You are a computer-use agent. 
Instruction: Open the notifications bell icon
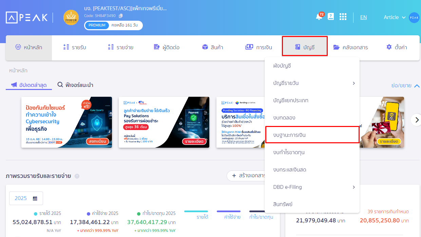coord(319,17)
